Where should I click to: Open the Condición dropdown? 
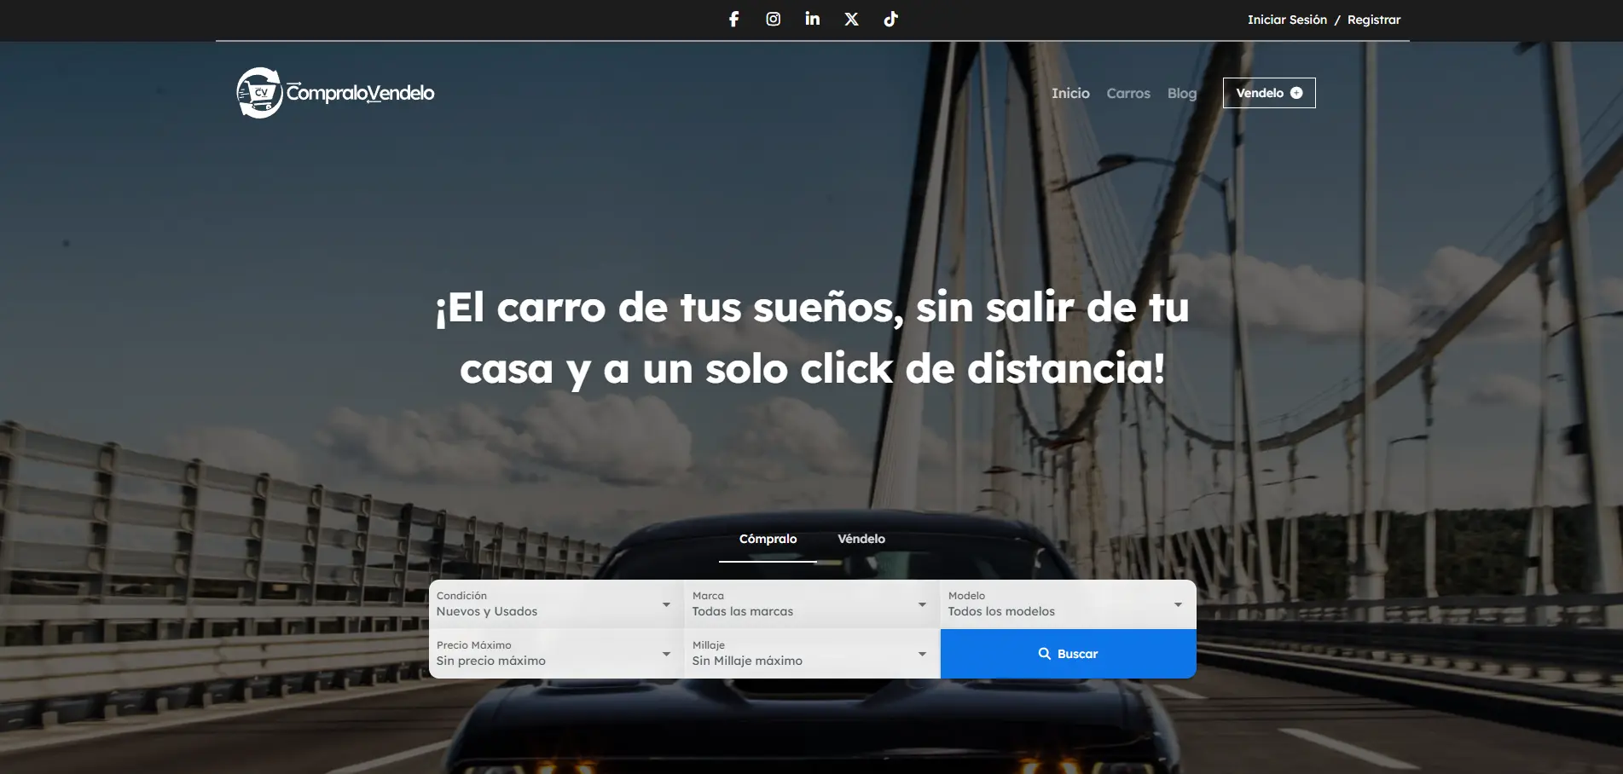click(x=556, y=604)
